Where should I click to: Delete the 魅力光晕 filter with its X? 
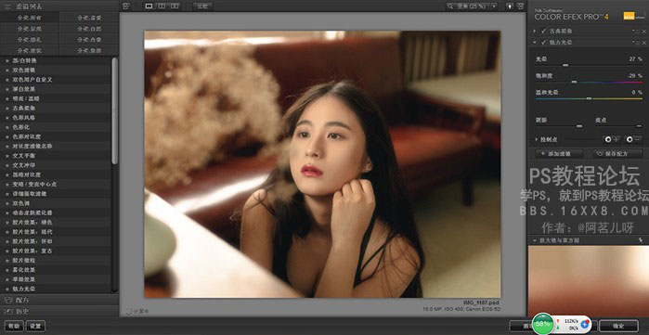click(644, 42)
